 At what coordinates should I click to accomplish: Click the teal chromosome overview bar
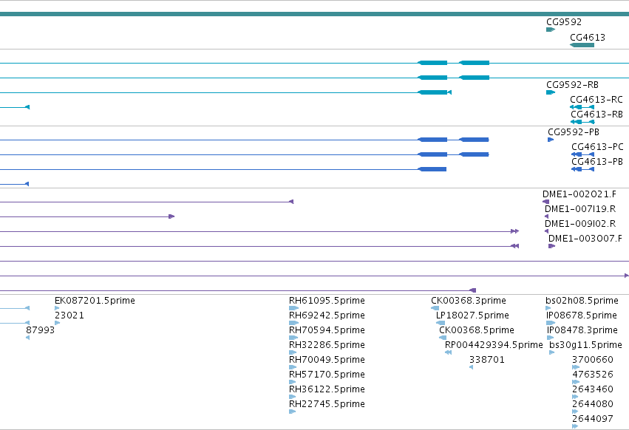pyautogui.click(x=315, y=15)
